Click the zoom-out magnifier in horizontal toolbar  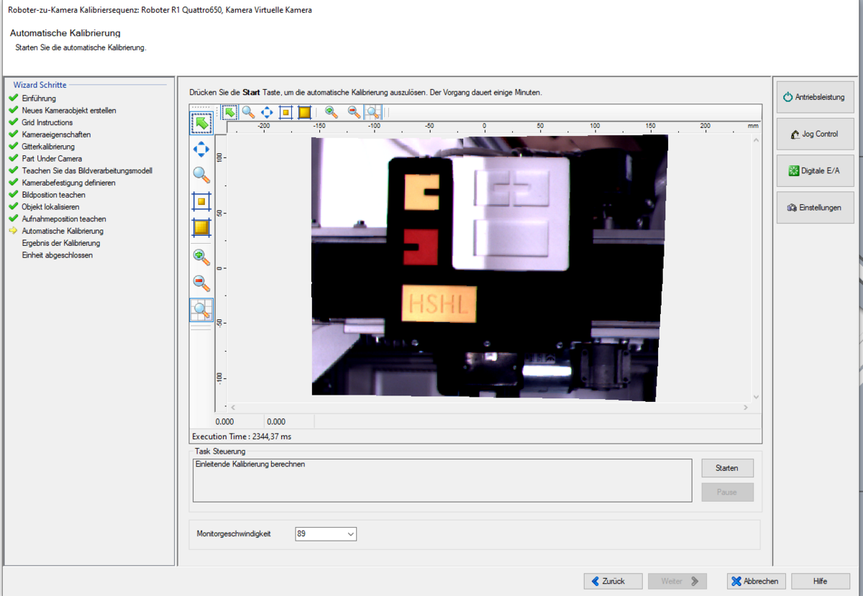pyautogui.click(x=354, y=112)
